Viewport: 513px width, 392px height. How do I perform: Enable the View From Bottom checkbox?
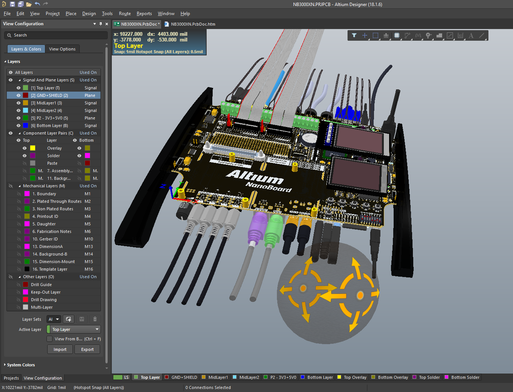pos(49,339)
